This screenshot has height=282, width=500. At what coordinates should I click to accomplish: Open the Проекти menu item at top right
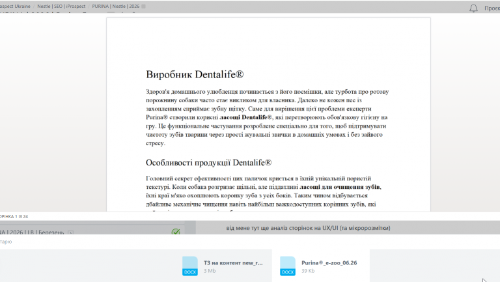(x=492, y=8)
